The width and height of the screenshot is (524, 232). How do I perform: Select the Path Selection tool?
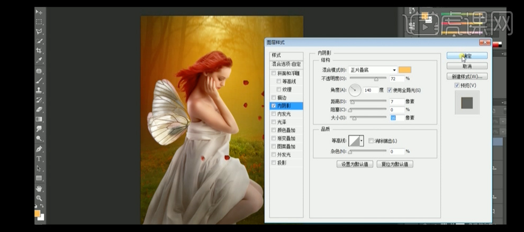pos(39,168)
